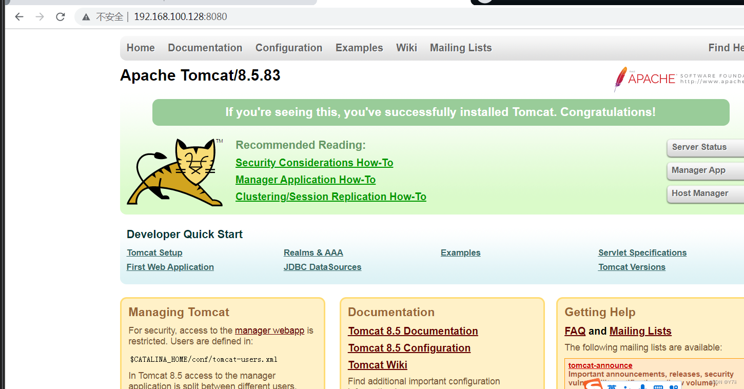Open the Wiki nav item
Screen dimensions: 744x389
(406, 48)
